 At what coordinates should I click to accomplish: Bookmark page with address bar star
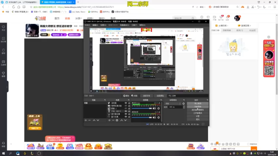pyautogui.click(x=31, y=7)
